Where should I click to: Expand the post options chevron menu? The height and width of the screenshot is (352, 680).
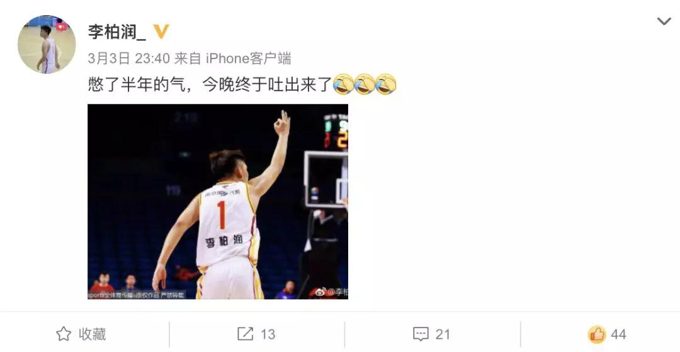pos(664,21)
